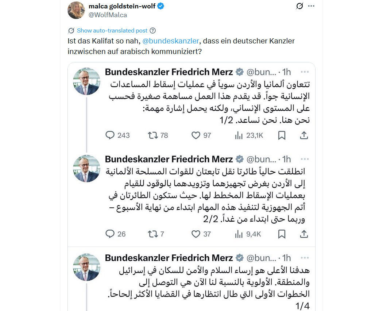
Task: View analytics of tweet with 23,1K views
Action: (x=239, y=135)
